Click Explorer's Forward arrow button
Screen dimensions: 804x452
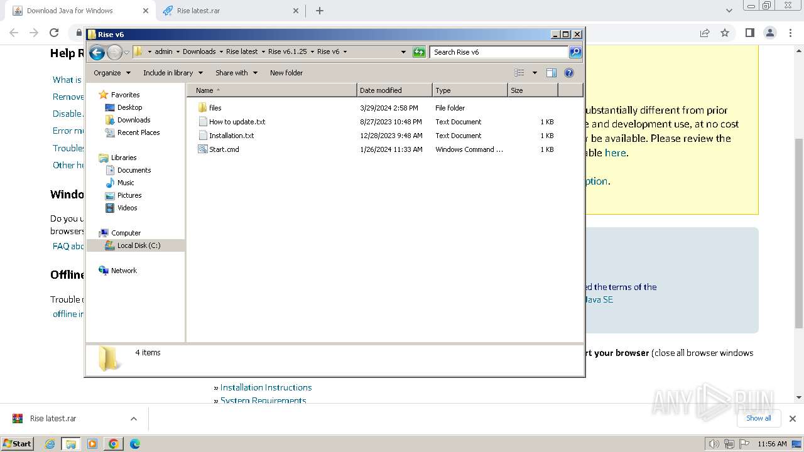coord(114,52)
